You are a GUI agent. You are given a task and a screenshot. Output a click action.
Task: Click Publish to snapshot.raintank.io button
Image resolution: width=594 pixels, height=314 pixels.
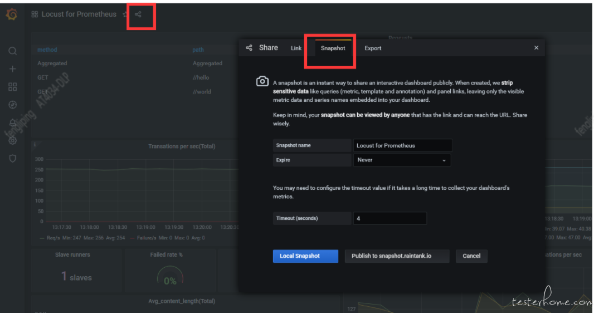[397, 256]
